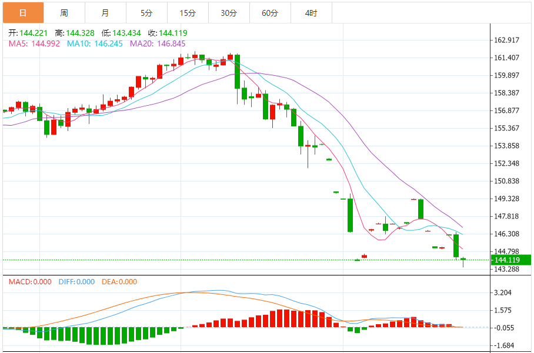Click the open price 开: 144.221
This screenshot has width=534, height=353.
(x=28, y=33)
